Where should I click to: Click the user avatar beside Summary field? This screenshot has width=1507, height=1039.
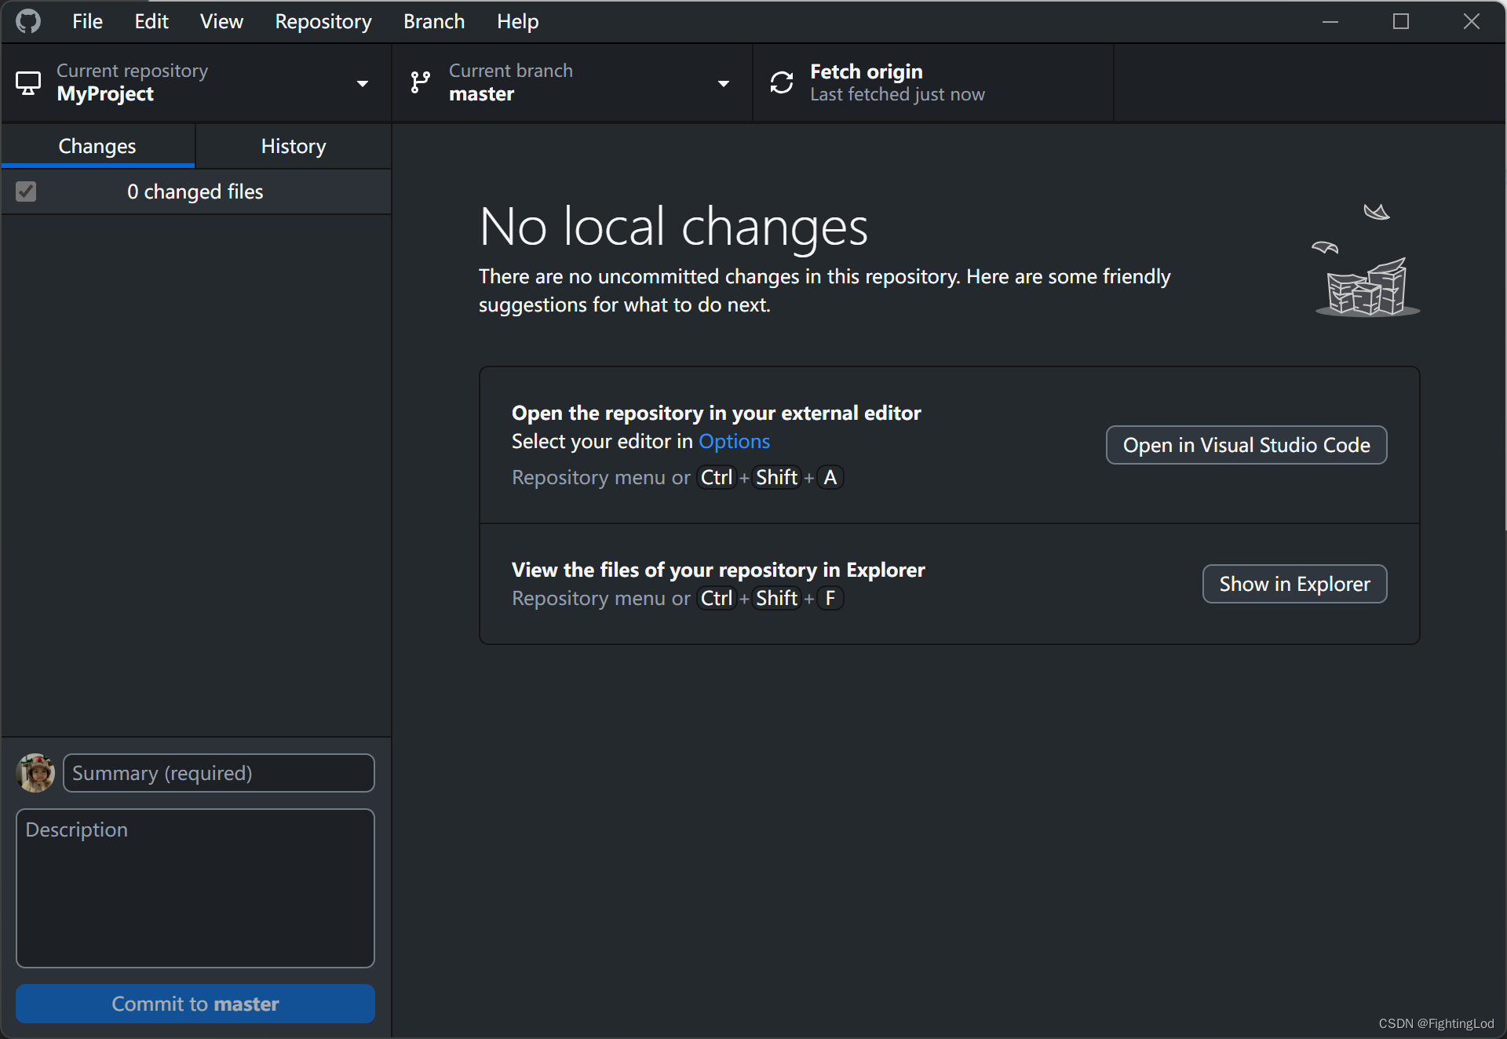[35, 773]
